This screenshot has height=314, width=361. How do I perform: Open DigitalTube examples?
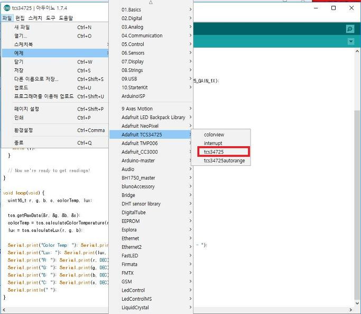pos(151,212)
